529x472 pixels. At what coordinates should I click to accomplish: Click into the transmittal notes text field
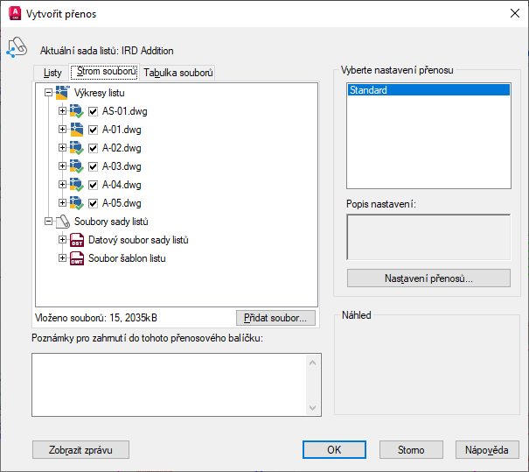[169, 384]
